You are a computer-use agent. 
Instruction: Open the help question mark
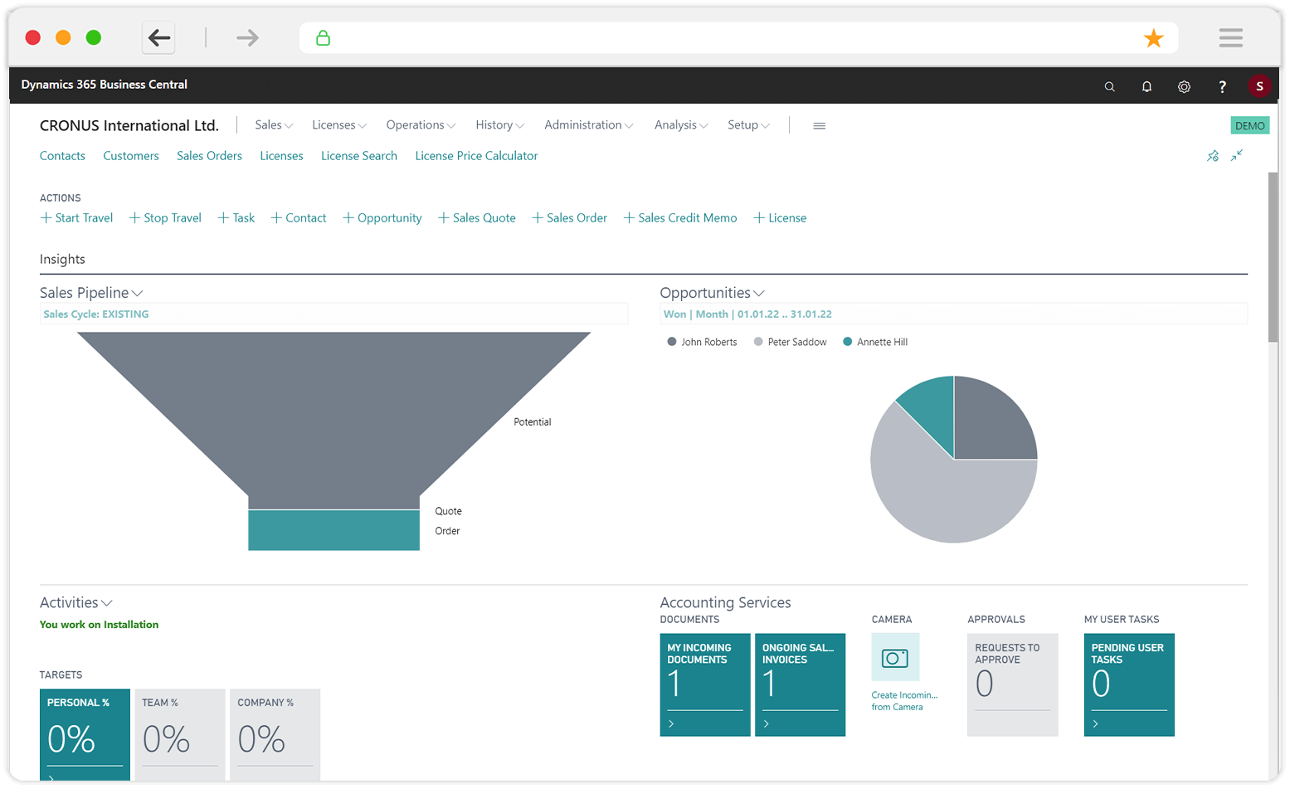1222,86
